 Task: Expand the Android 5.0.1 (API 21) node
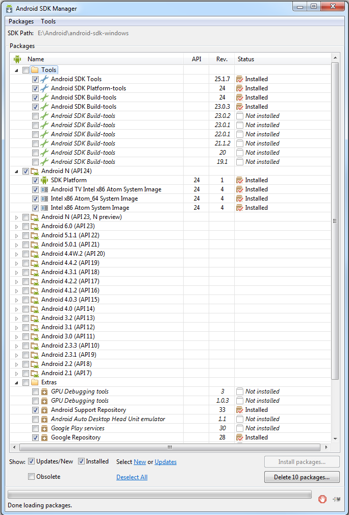click(x=17, y=244)
